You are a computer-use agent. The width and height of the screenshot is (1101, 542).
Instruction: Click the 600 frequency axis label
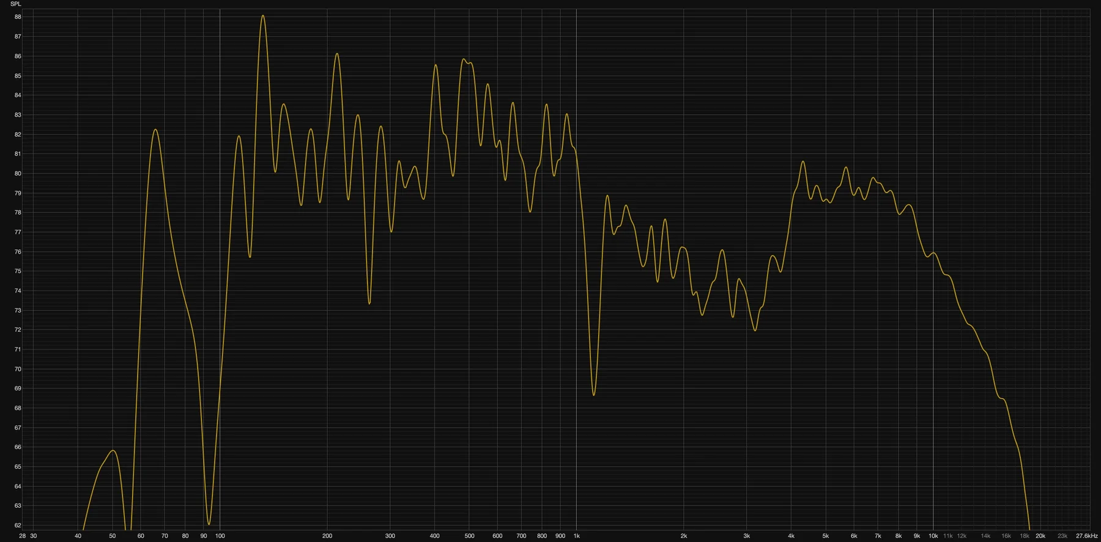(x=497, y=536)
